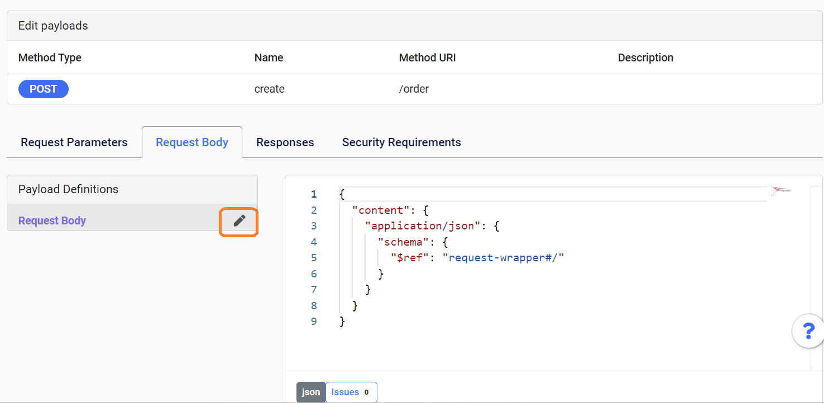Select the Request Body tab

(192, 142)
